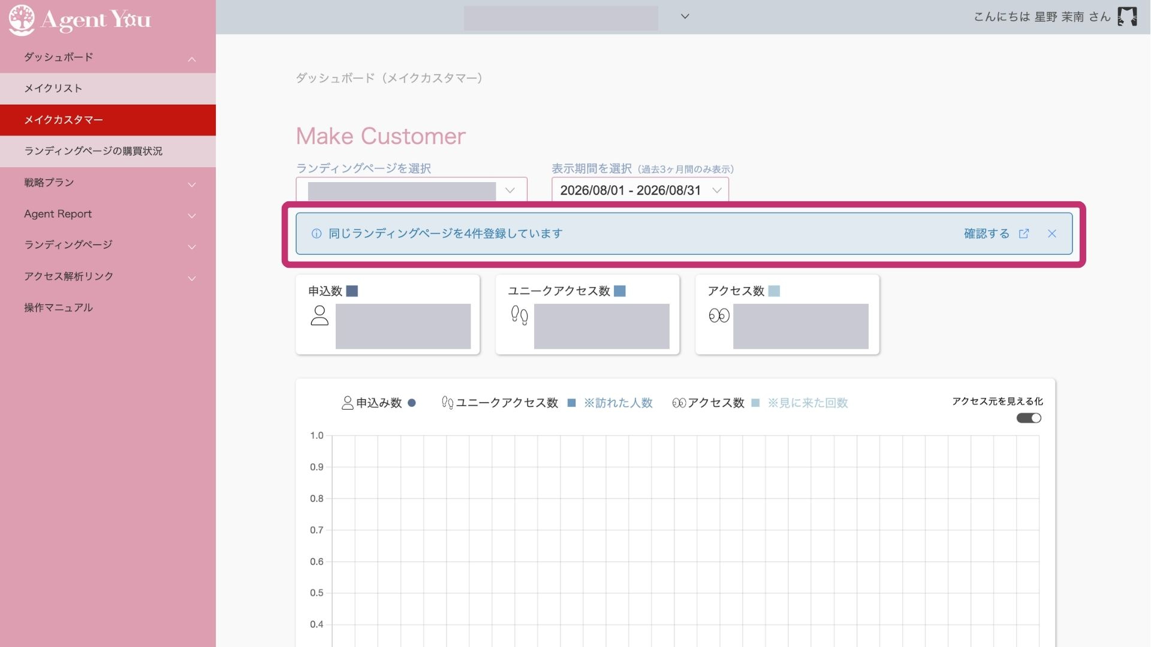Image resolution: width=1151 pixels, height=647 pixels.
Task: Dismiss the duplicate landing page notification
Action: coord(1052,234)
